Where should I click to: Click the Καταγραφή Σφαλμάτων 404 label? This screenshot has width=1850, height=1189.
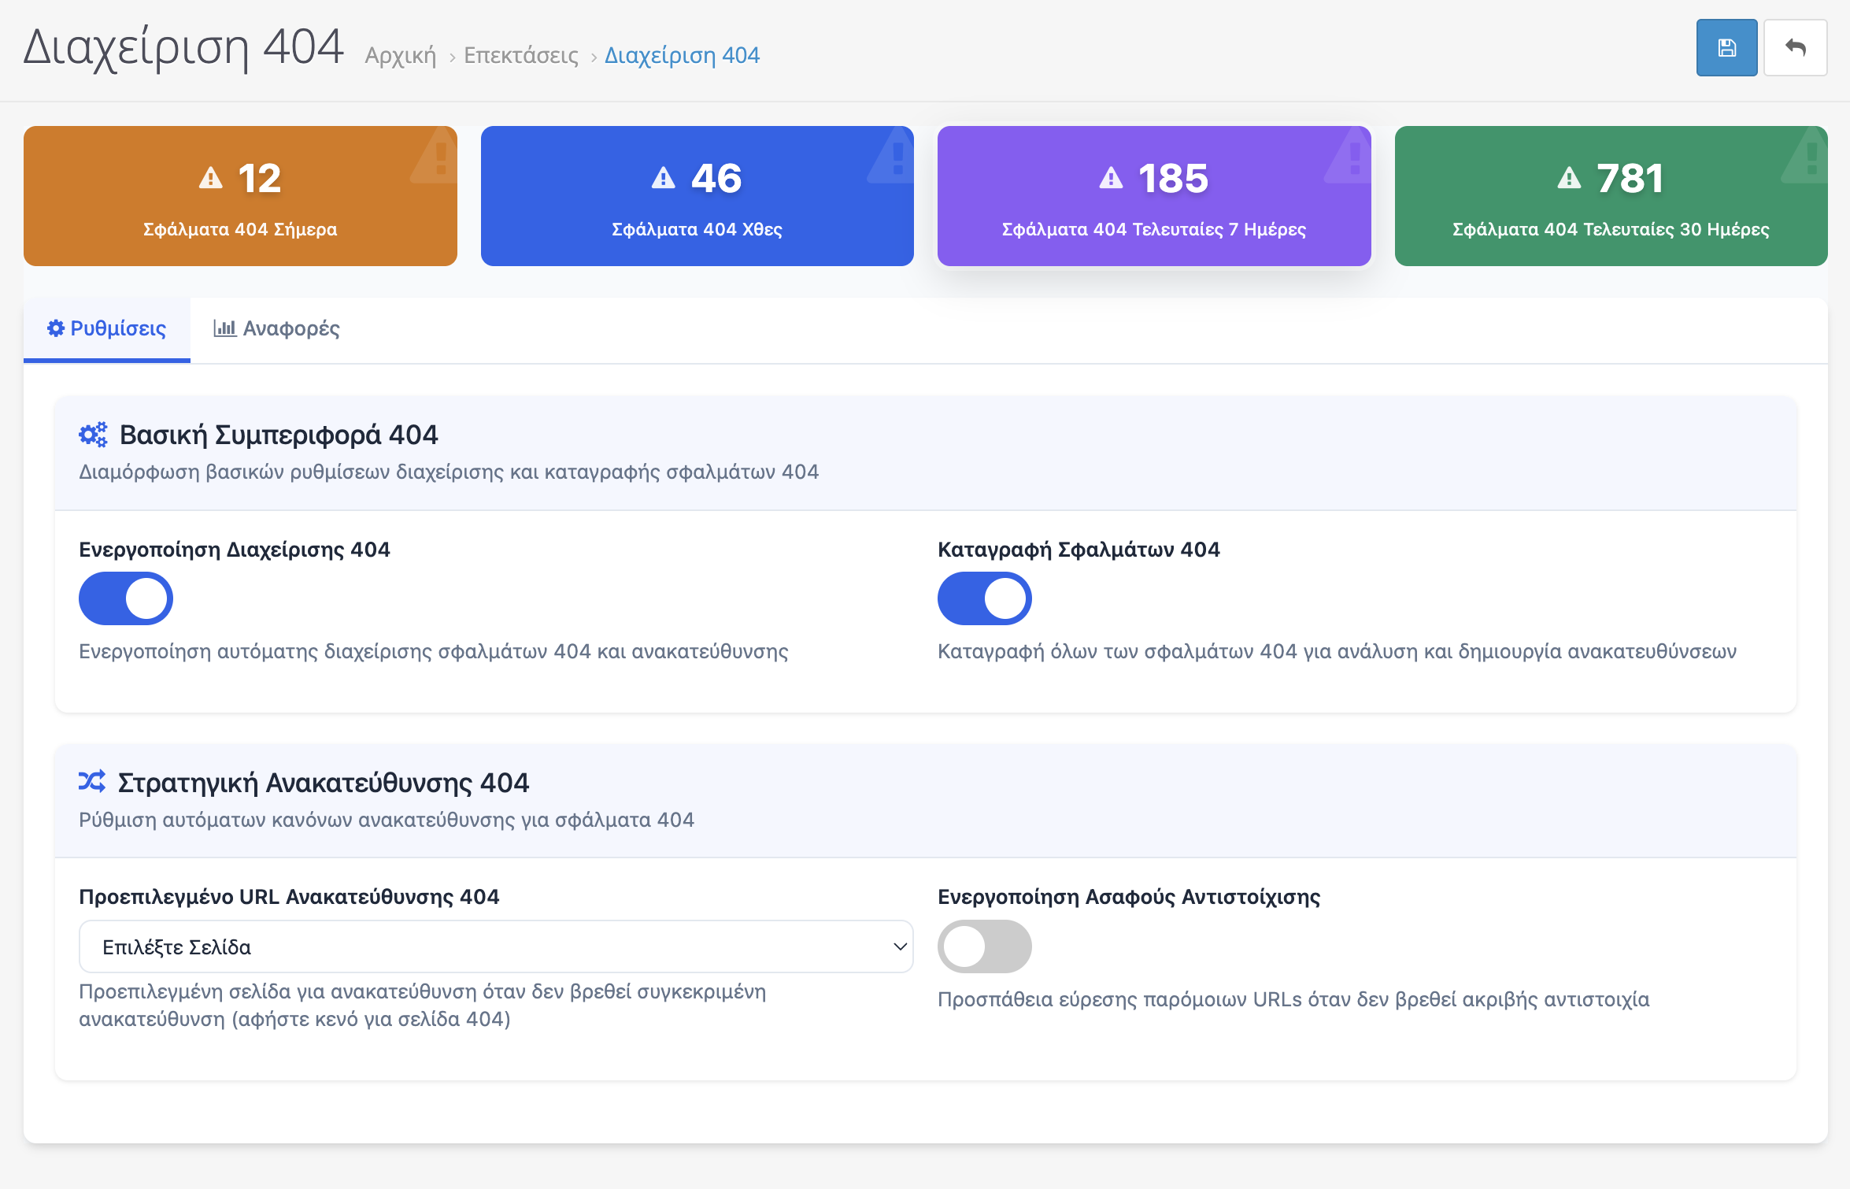1079,550
